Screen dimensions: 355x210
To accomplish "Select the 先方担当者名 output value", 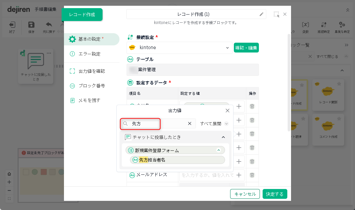I will (x=177, y=160).
